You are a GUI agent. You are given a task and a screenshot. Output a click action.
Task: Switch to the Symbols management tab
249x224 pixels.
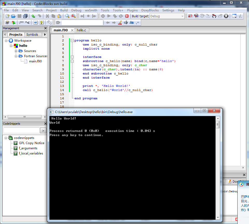32,34
